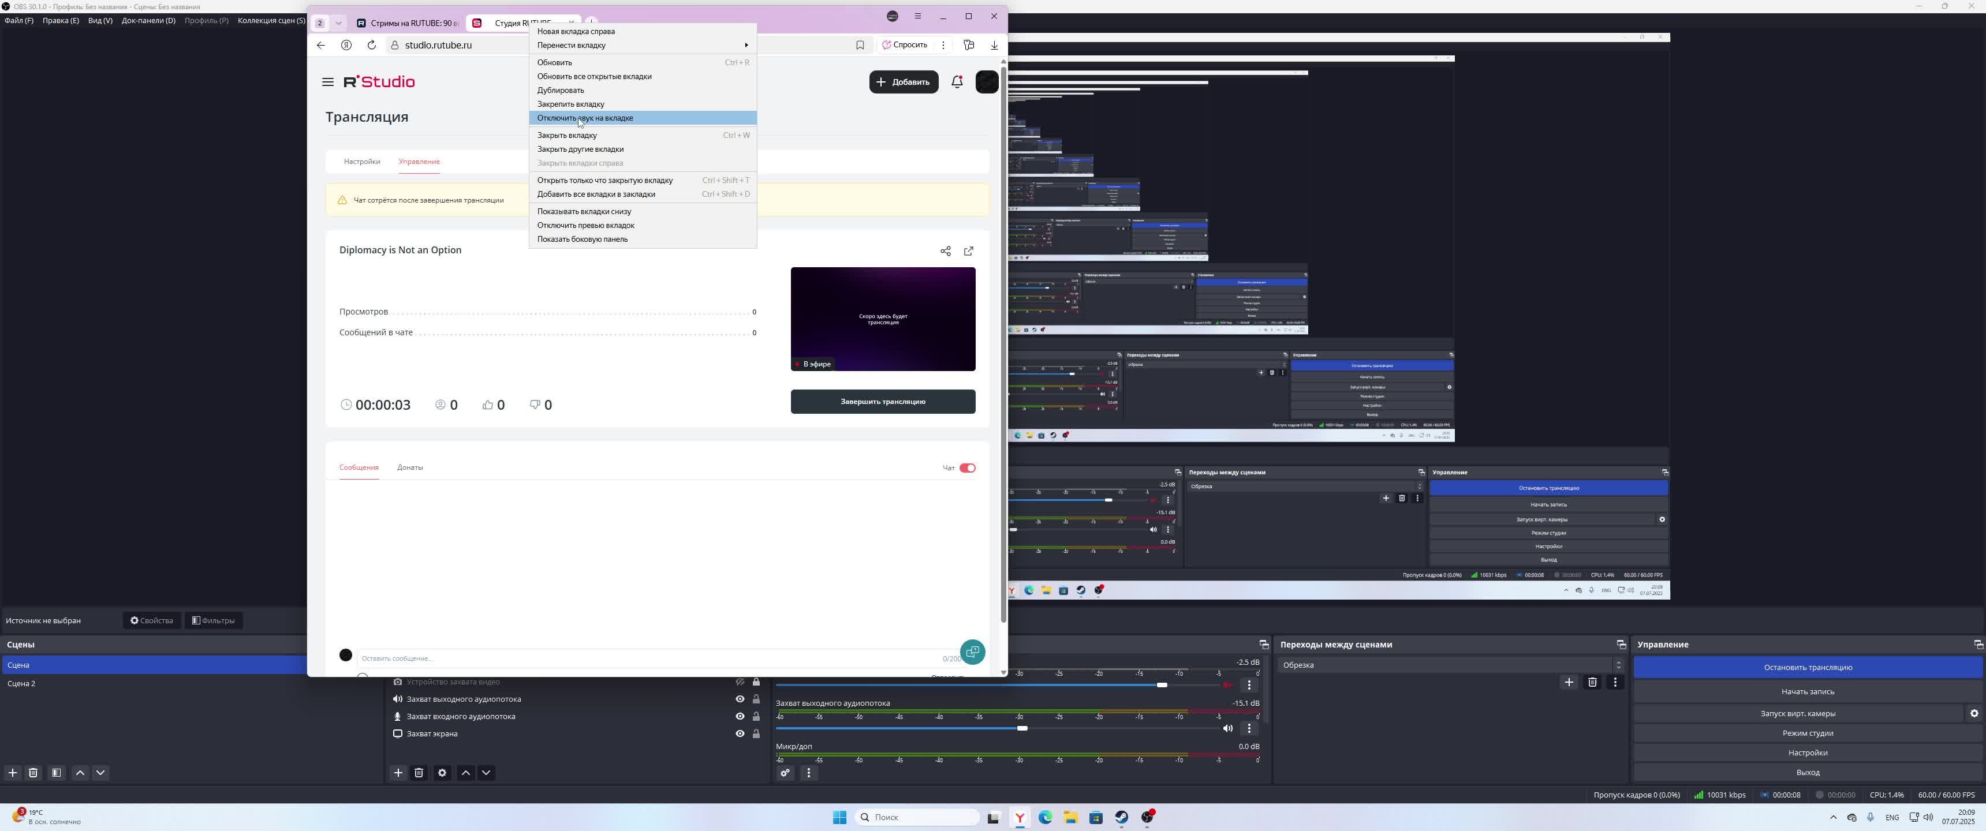Expand Перенести вкладку submenu

[x=643, y=44]
